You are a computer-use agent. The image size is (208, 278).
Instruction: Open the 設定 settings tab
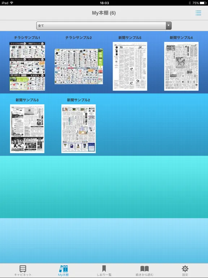point(185,271)
